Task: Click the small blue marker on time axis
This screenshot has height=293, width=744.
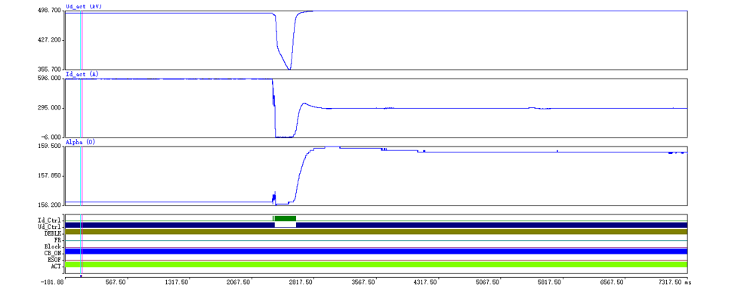Action: pos(81,276)
